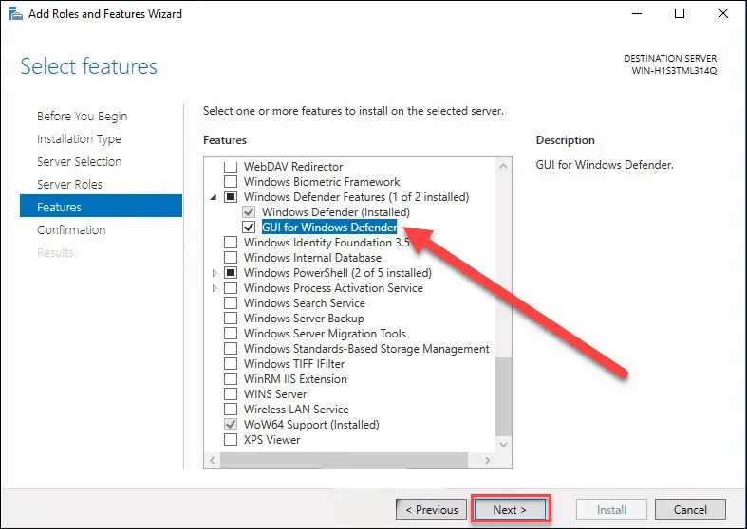
Task: Select 'XPS Viewer' row text
Action: pyautogui.click(x=272, y=440)
